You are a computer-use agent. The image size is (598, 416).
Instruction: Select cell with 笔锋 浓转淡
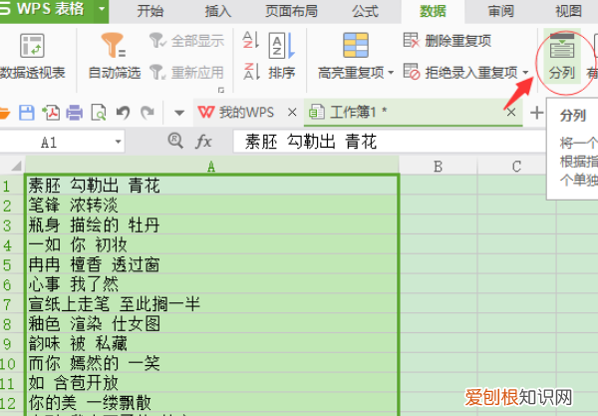[x=211, y=206]
